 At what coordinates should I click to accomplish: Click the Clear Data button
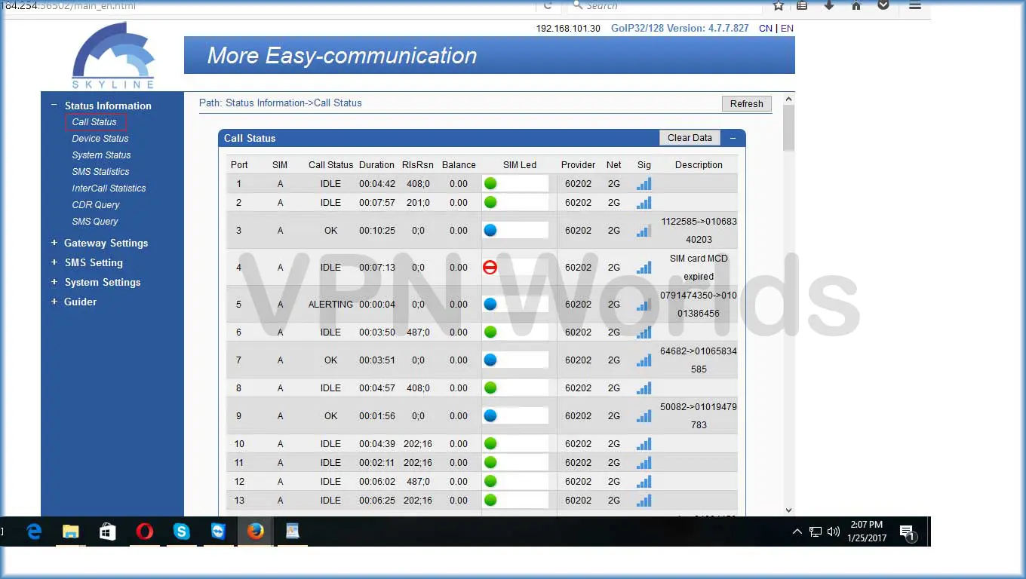coord(689,137)
